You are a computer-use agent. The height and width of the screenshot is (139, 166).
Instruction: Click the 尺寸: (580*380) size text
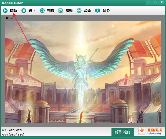[x=13, y=134]
